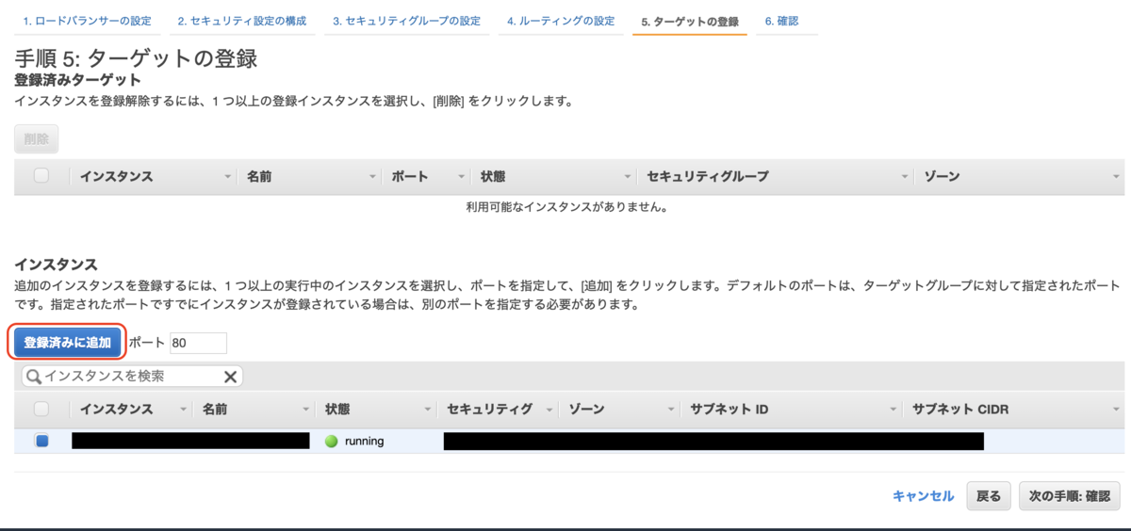
Task: Open セキュリティグ column menu in instances table
Action: (549, 410)
